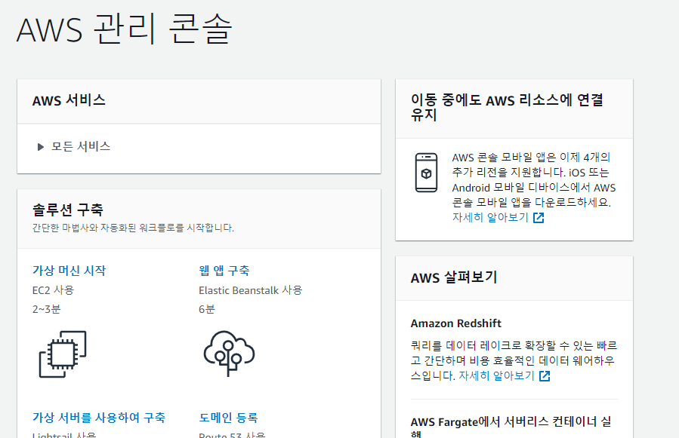Select the 이동 중에도 AWS 리소스 heading
679x438 pixels.
coord(507,107)
